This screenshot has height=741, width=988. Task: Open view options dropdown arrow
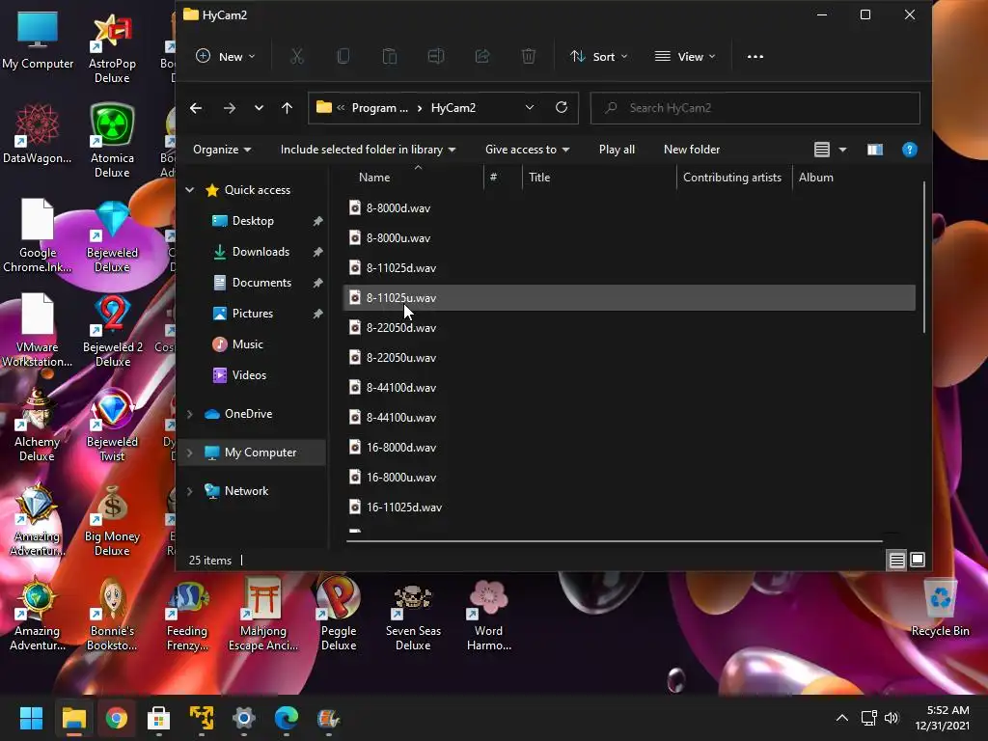[842, 150]
